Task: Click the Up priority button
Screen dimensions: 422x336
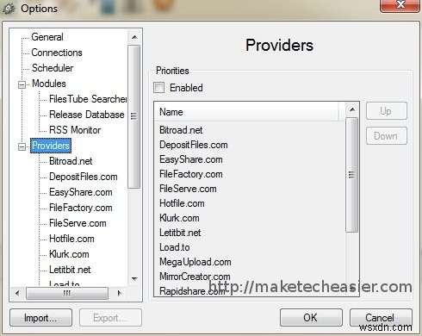Action: (x=387, y=111)
